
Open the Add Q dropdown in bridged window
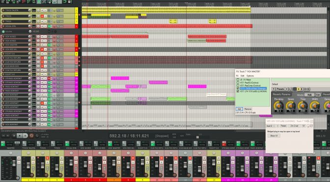tap(271, 126)
